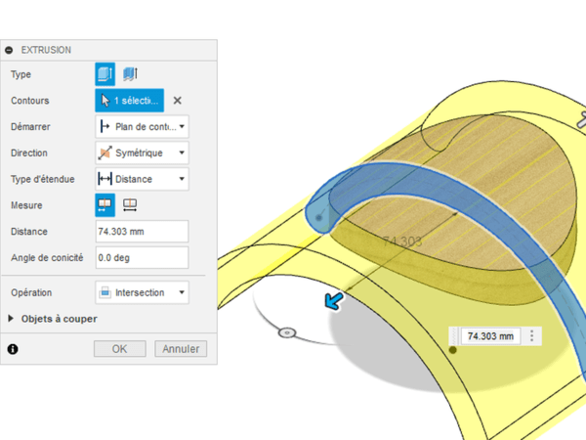Viewport: 586px width, 440px height.
Task: Click the OK button
Action: click(119, 348)
